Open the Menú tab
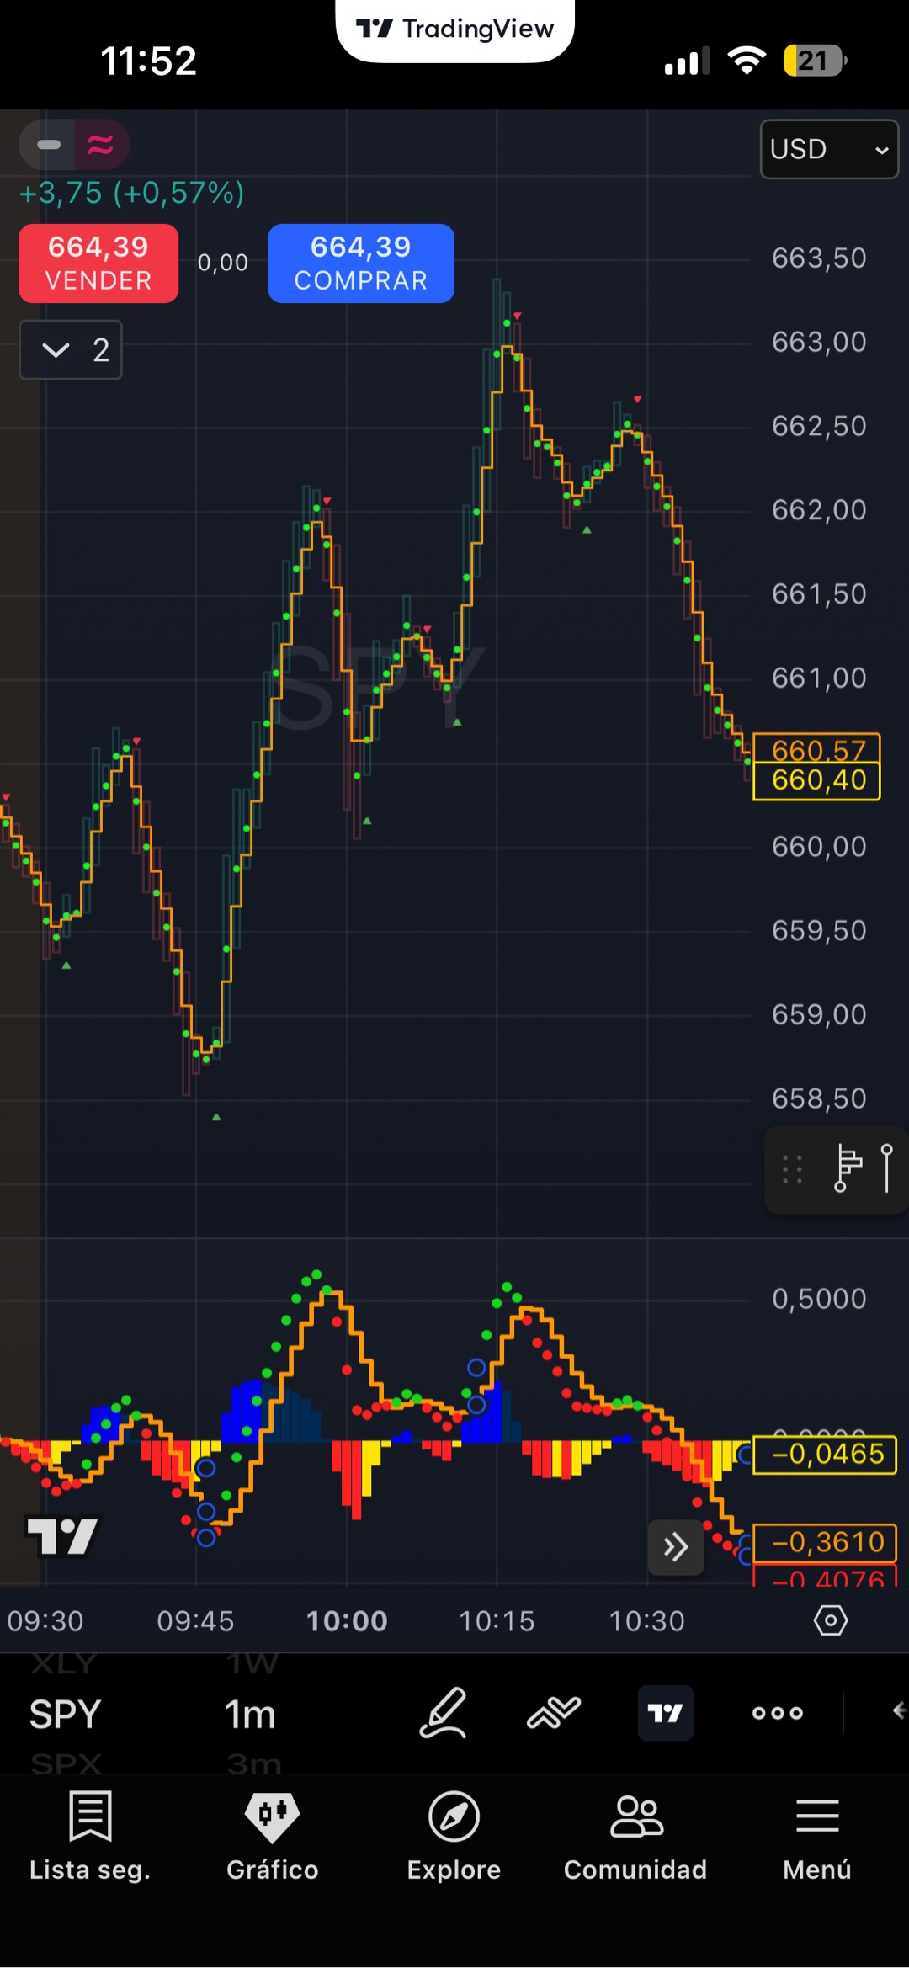The image size is (909, 1968). click(x=816, y=1835)
